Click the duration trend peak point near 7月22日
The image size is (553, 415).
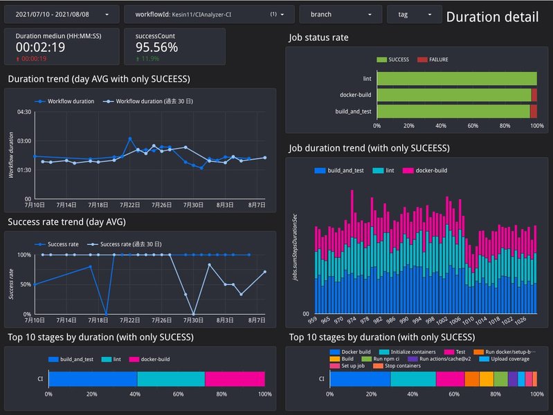coord(130,139)
